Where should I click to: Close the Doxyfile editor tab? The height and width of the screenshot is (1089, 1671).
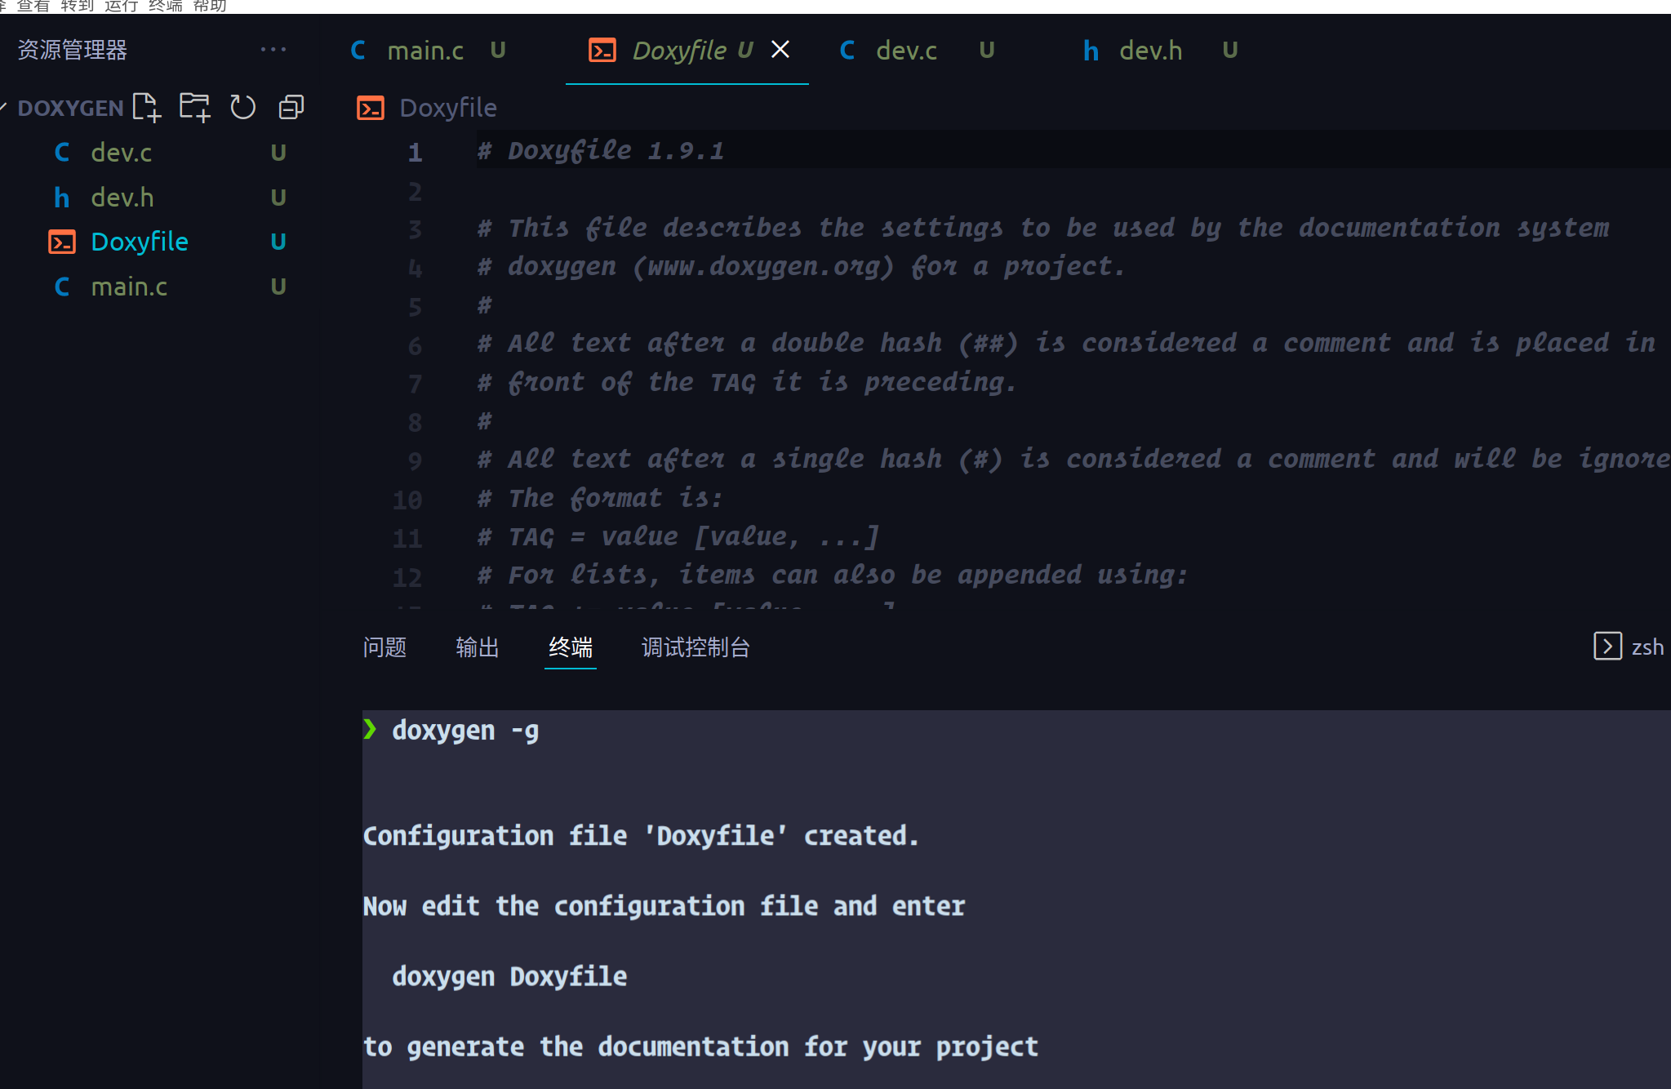click(780, 50)
